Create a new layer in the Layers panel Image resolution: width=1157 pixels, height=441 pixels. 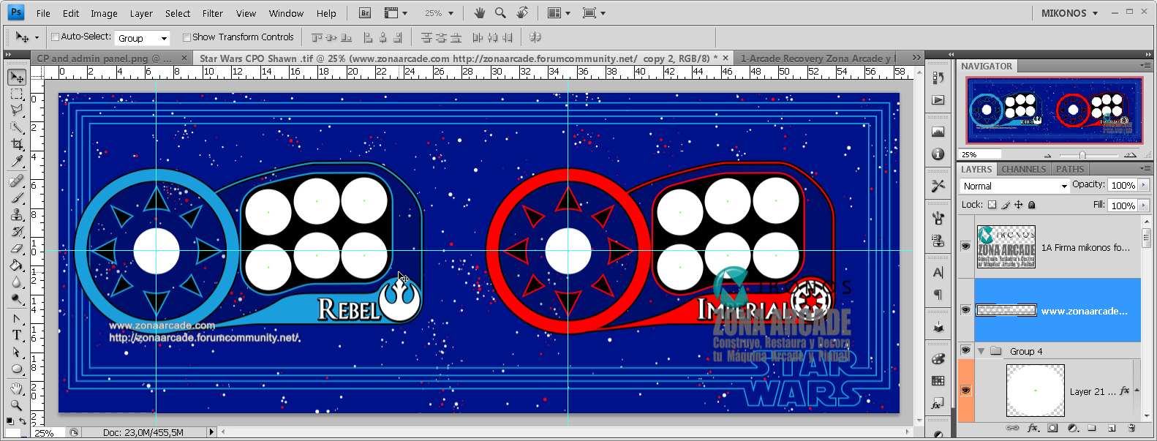1112,428
